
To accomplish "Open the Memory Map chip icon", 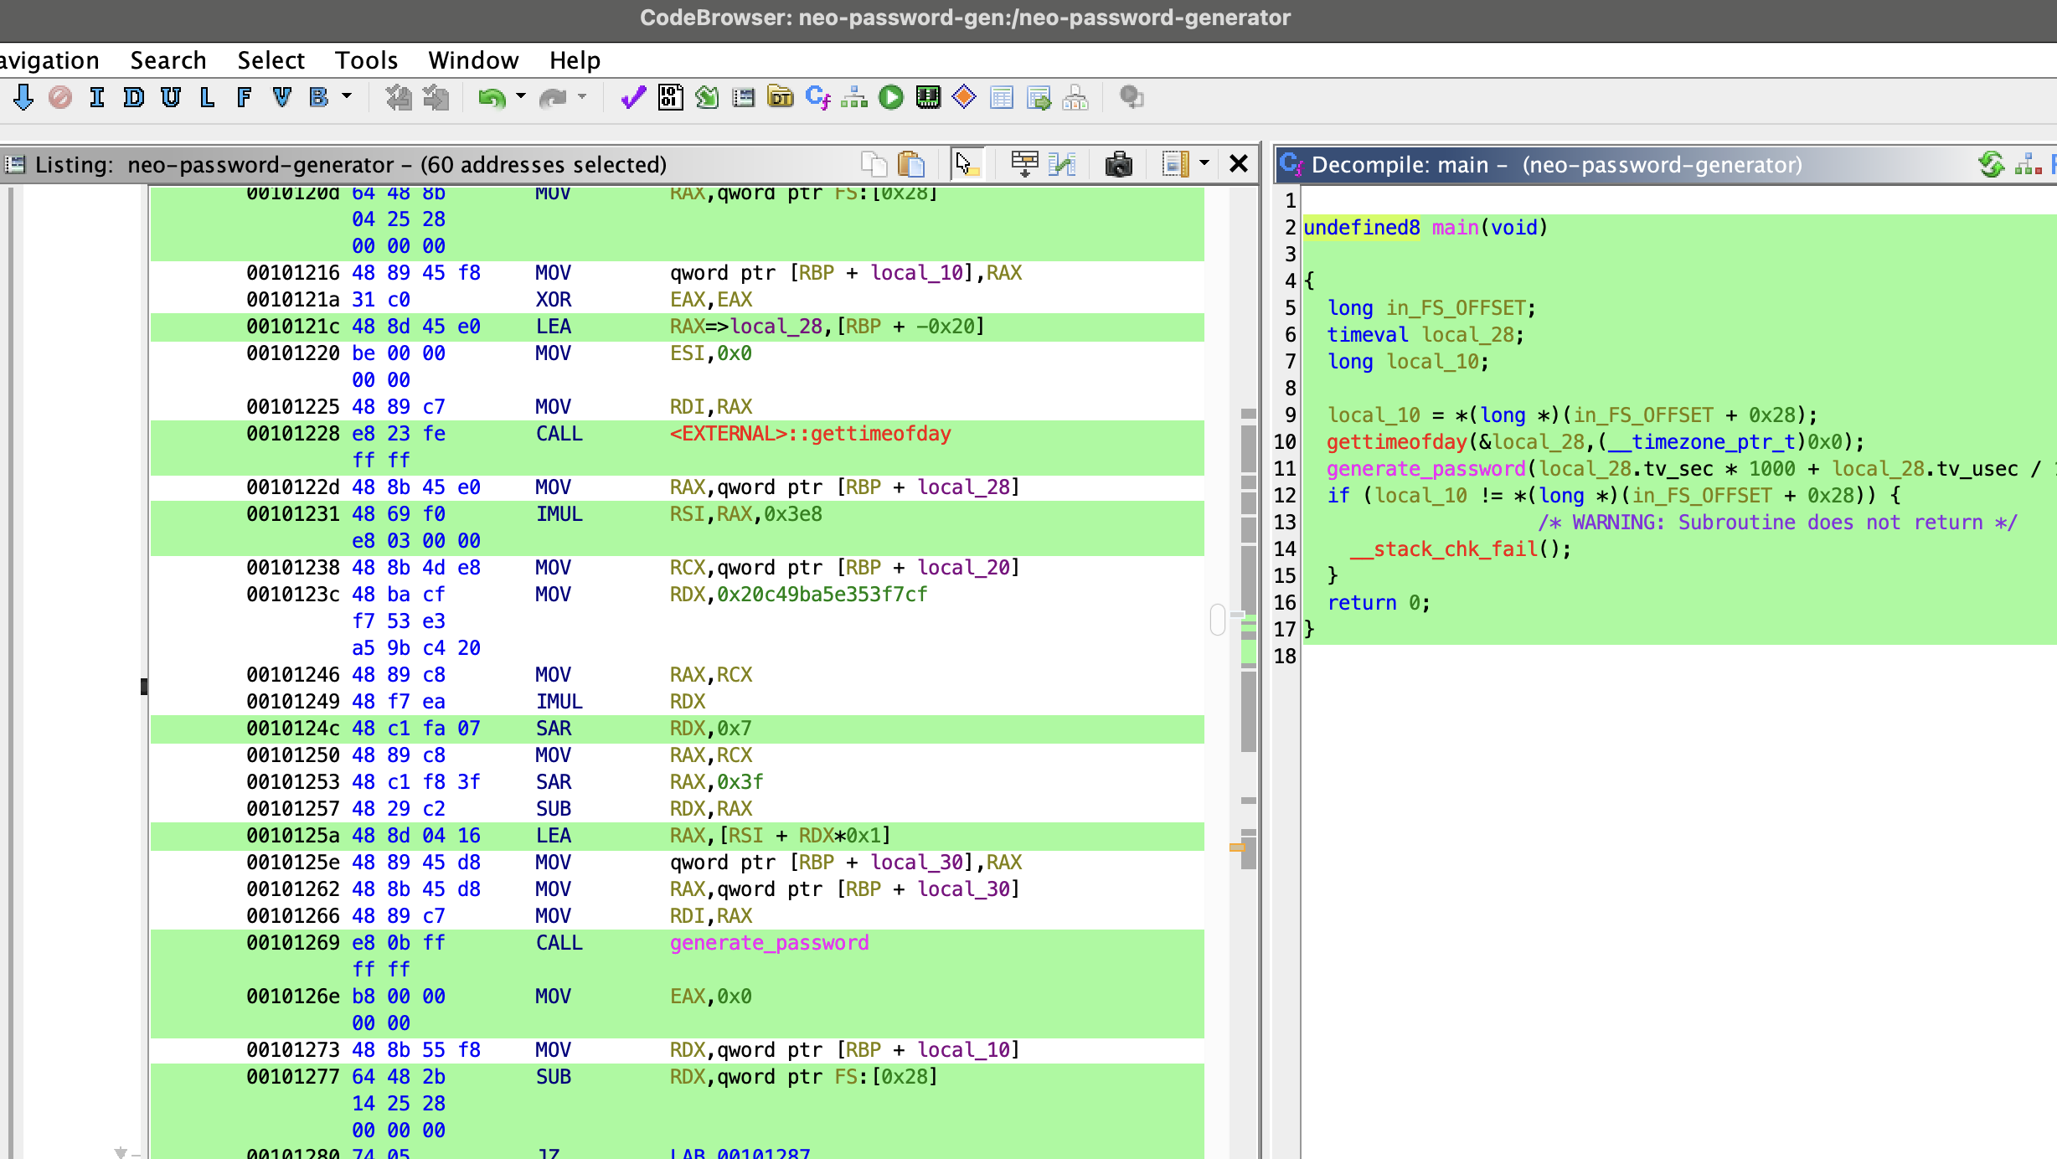I will 928,98.
